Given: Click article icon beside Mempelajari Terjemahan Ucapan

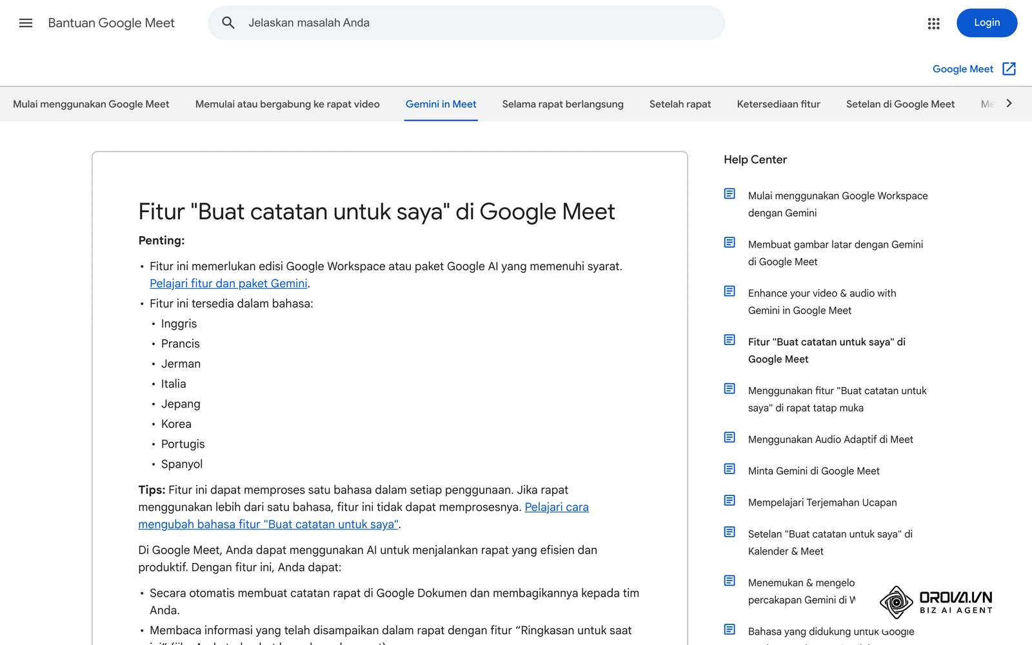Looking at the screenshot, I should [x=729, y=501].
